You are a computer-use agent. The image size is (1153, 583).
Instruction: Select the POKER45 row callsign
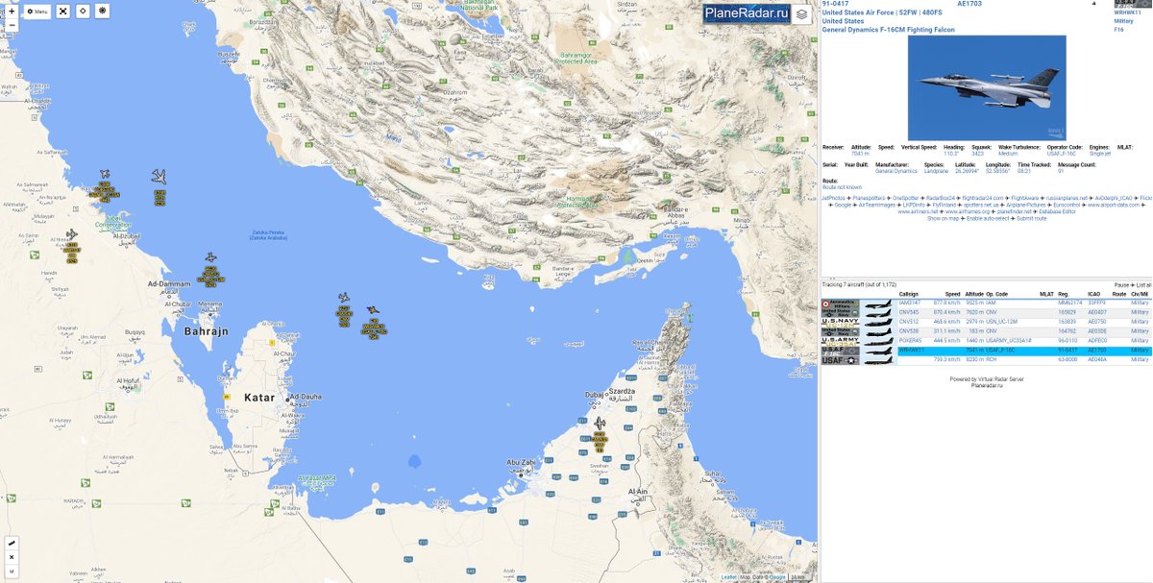click(911, 340)
